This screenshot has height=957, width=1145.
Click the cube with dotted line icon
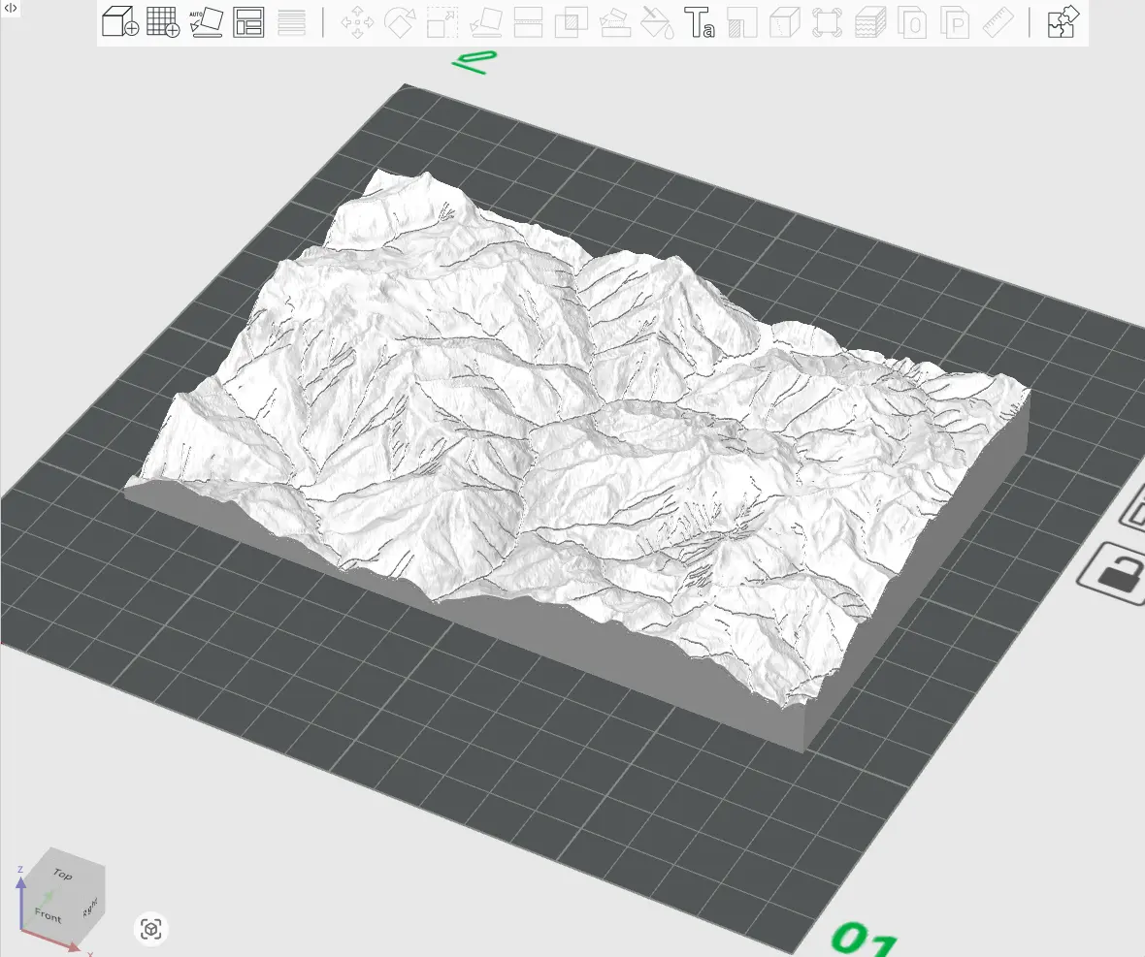(x=784, y=22)
